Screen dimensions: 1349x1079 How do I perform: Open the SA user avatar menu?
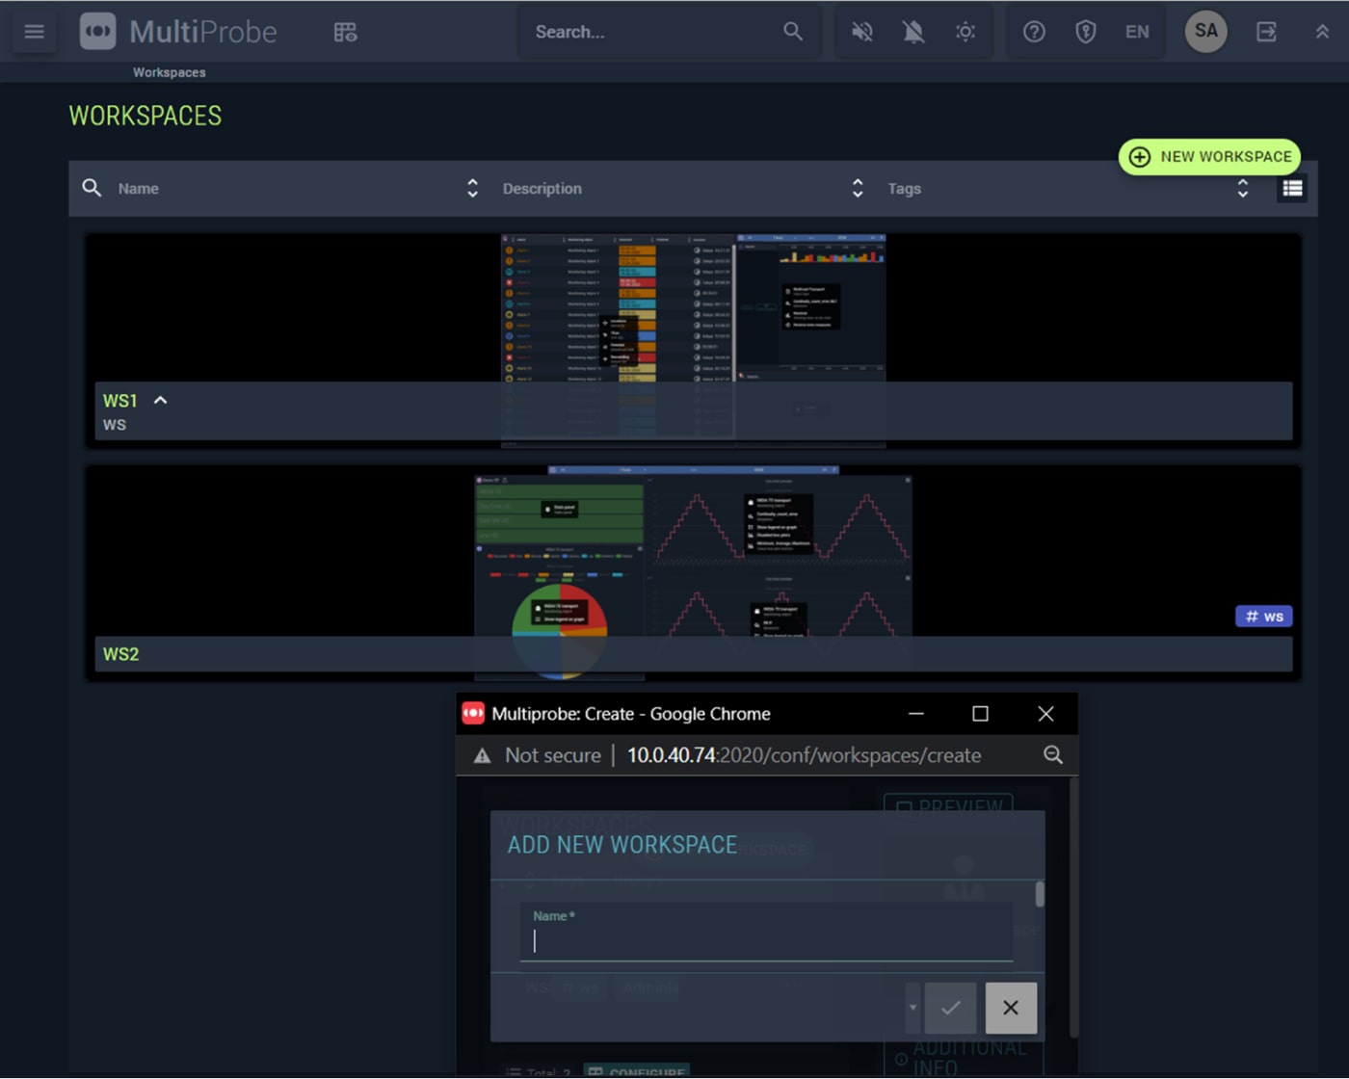coord(1205,31)
